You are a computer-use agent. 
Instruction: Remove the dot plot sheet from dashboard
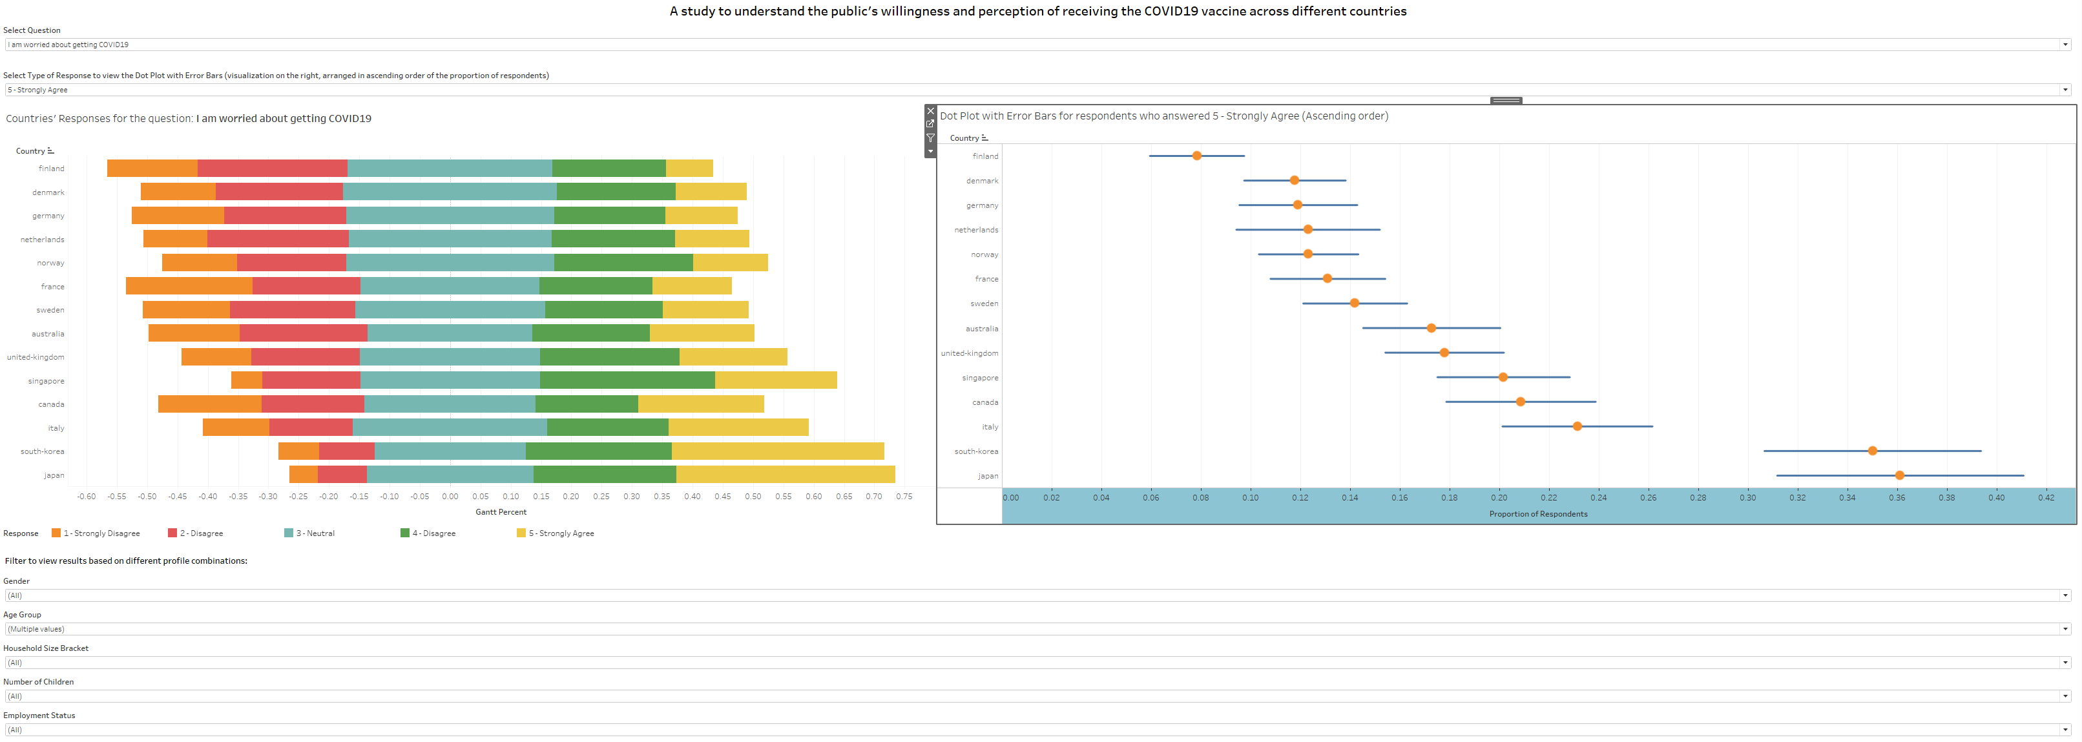(930, 112)
